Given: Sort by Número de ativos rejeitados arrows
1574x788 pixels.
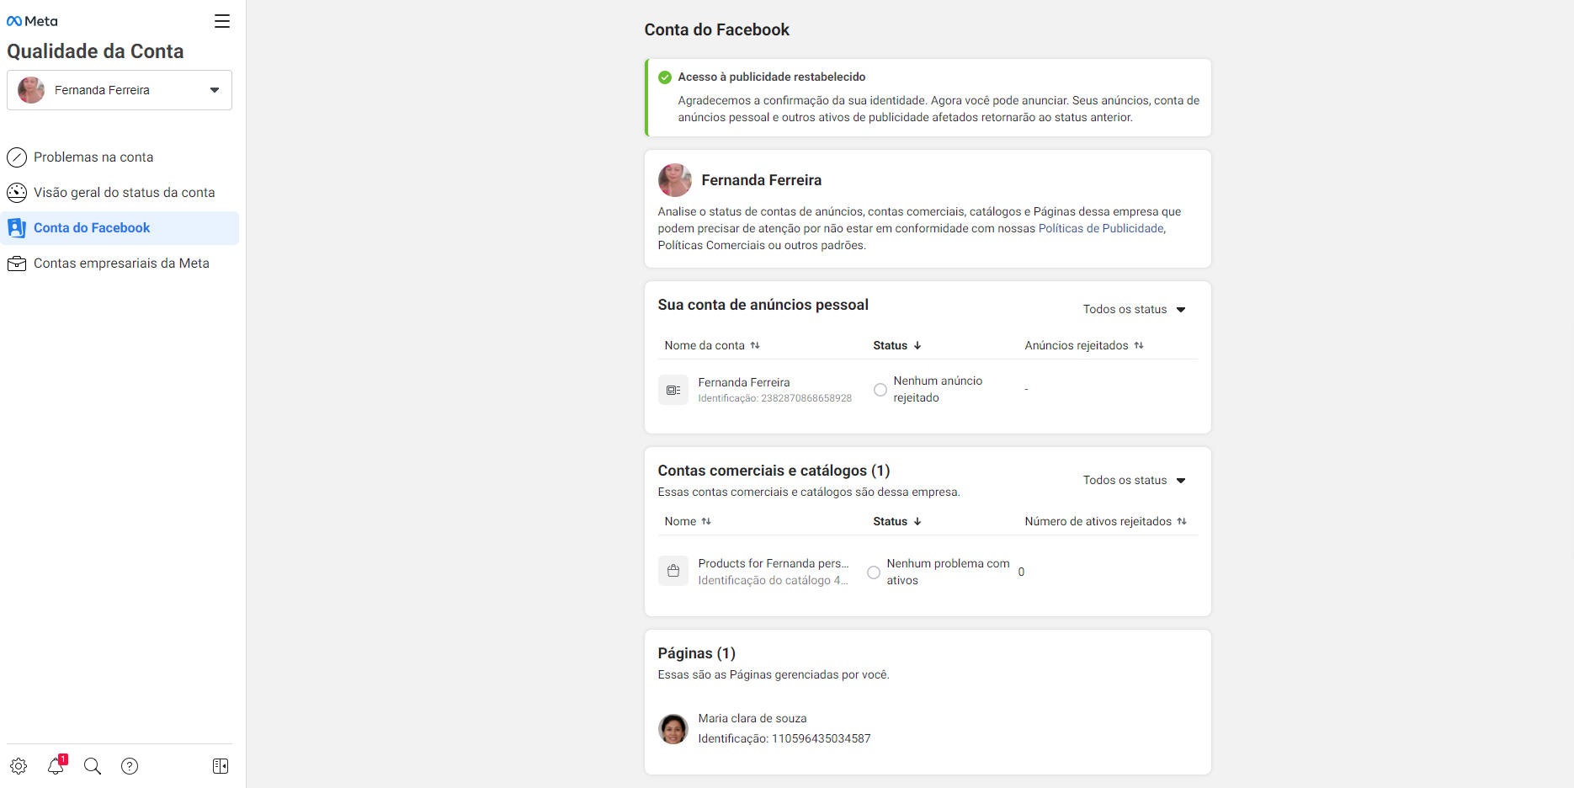Looking at the screenshot, I should [x=1182, y=521].
